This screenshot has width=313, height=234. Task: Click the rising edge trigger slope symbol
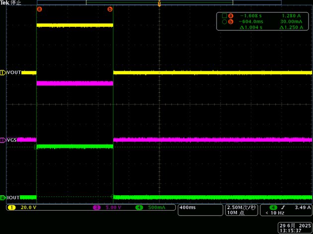point(283,208)
